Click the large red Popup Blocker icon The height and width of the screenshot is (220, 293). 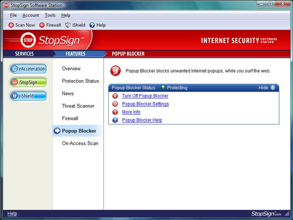pyautogui.click(x=115, y=71)
